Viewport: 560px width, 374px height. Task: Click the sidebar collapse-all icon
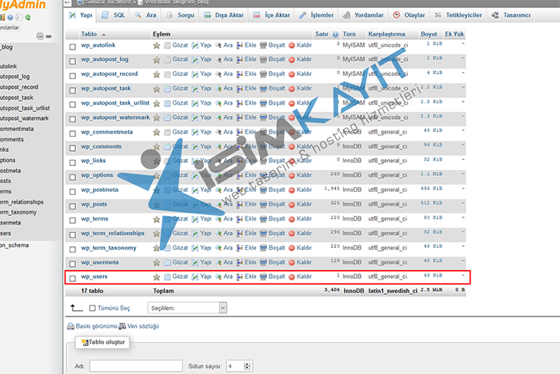pyautogui.click(x=40, y=36)
